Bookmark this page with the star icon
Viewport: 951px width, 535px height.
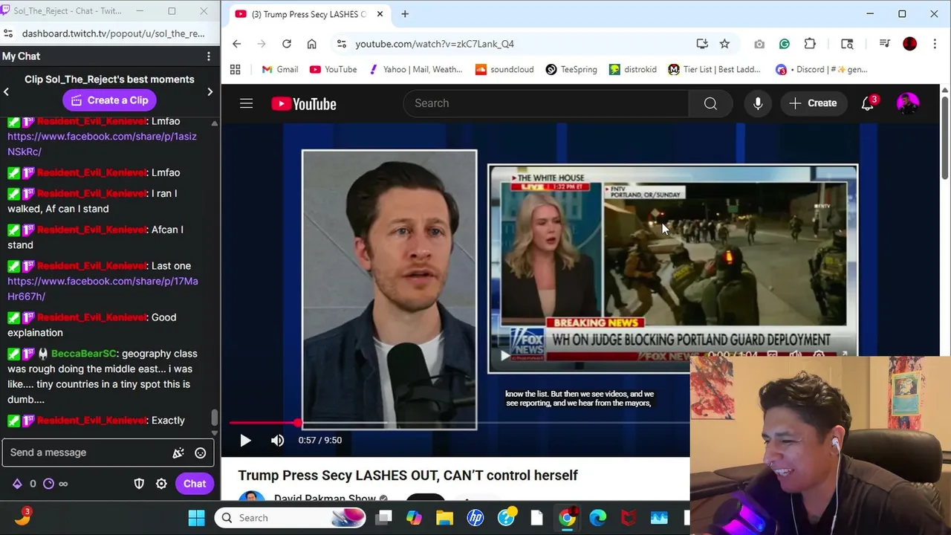[x=724, y=44]
